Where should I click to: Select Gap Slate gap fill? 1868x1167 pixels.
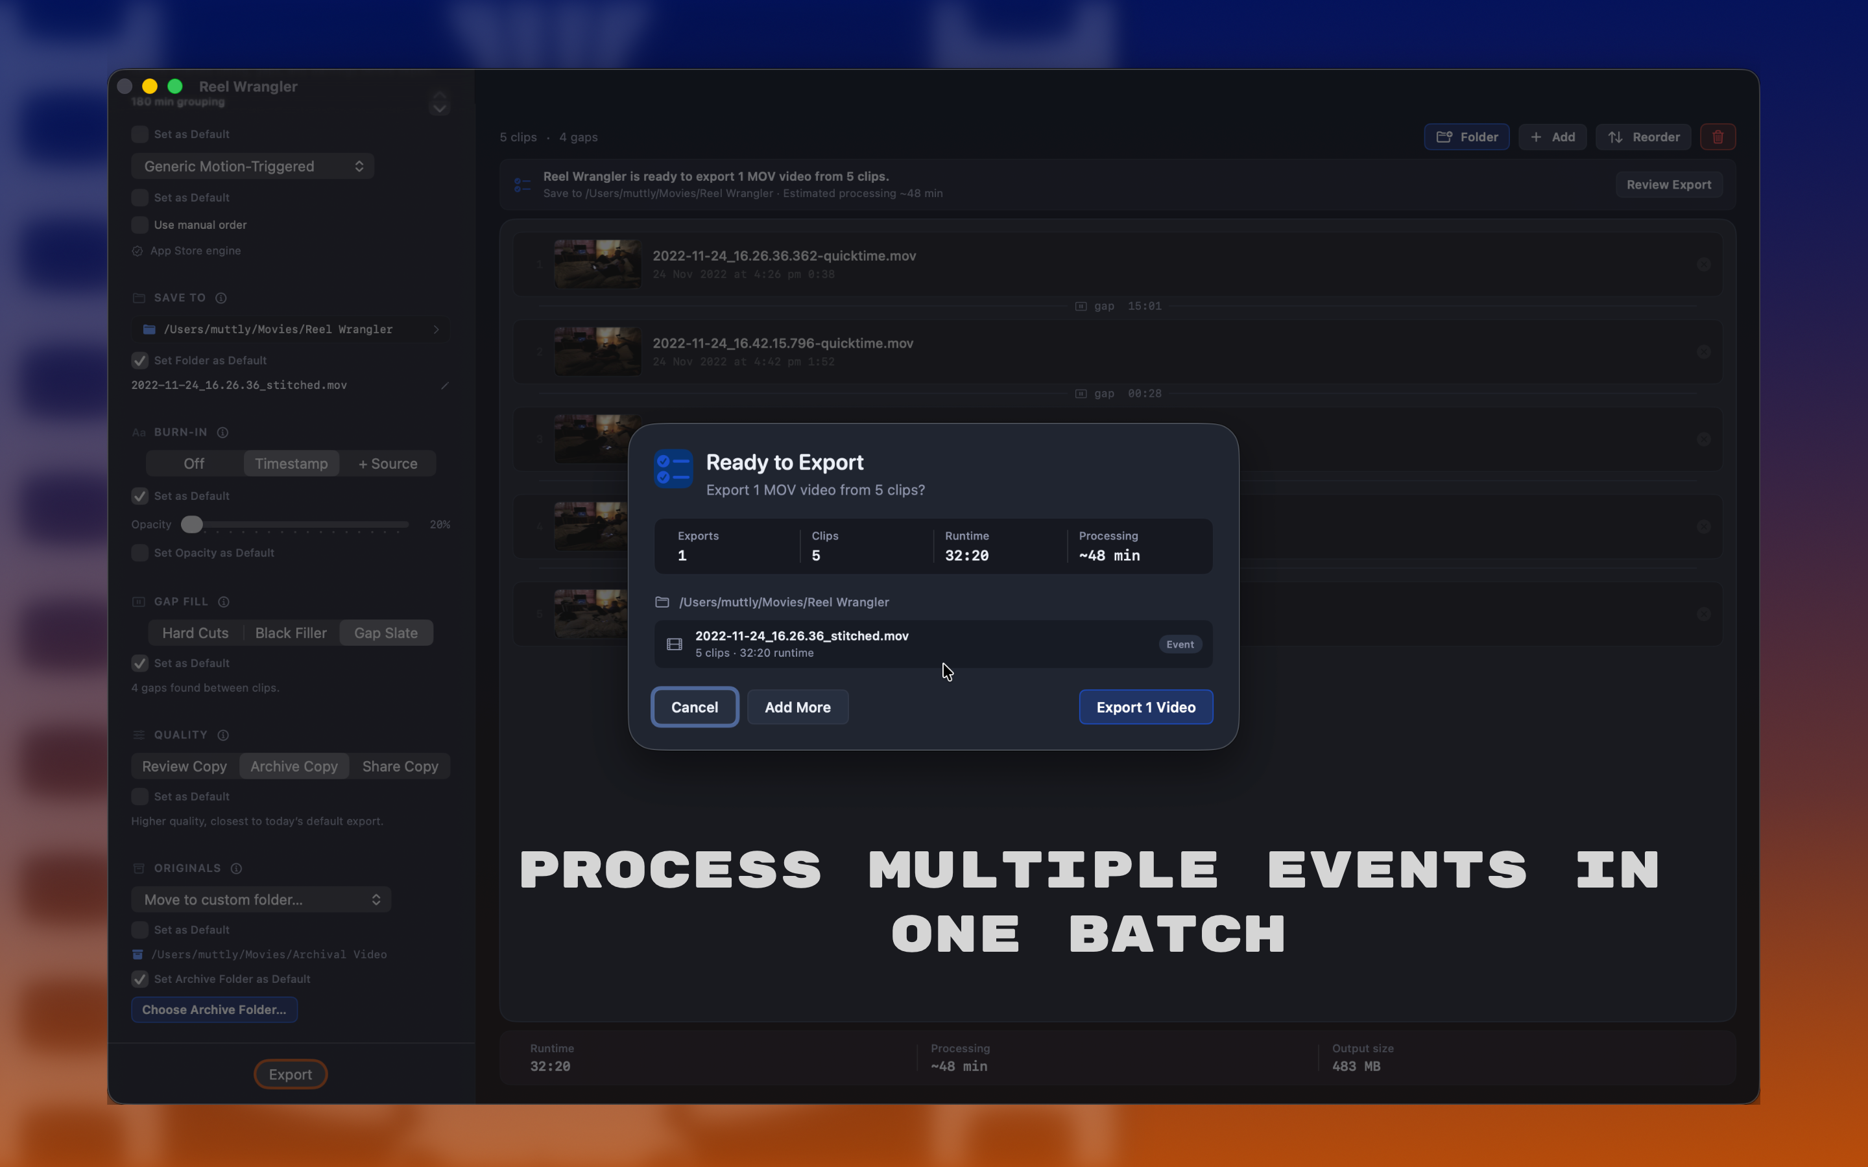click(x=386, y=633)
